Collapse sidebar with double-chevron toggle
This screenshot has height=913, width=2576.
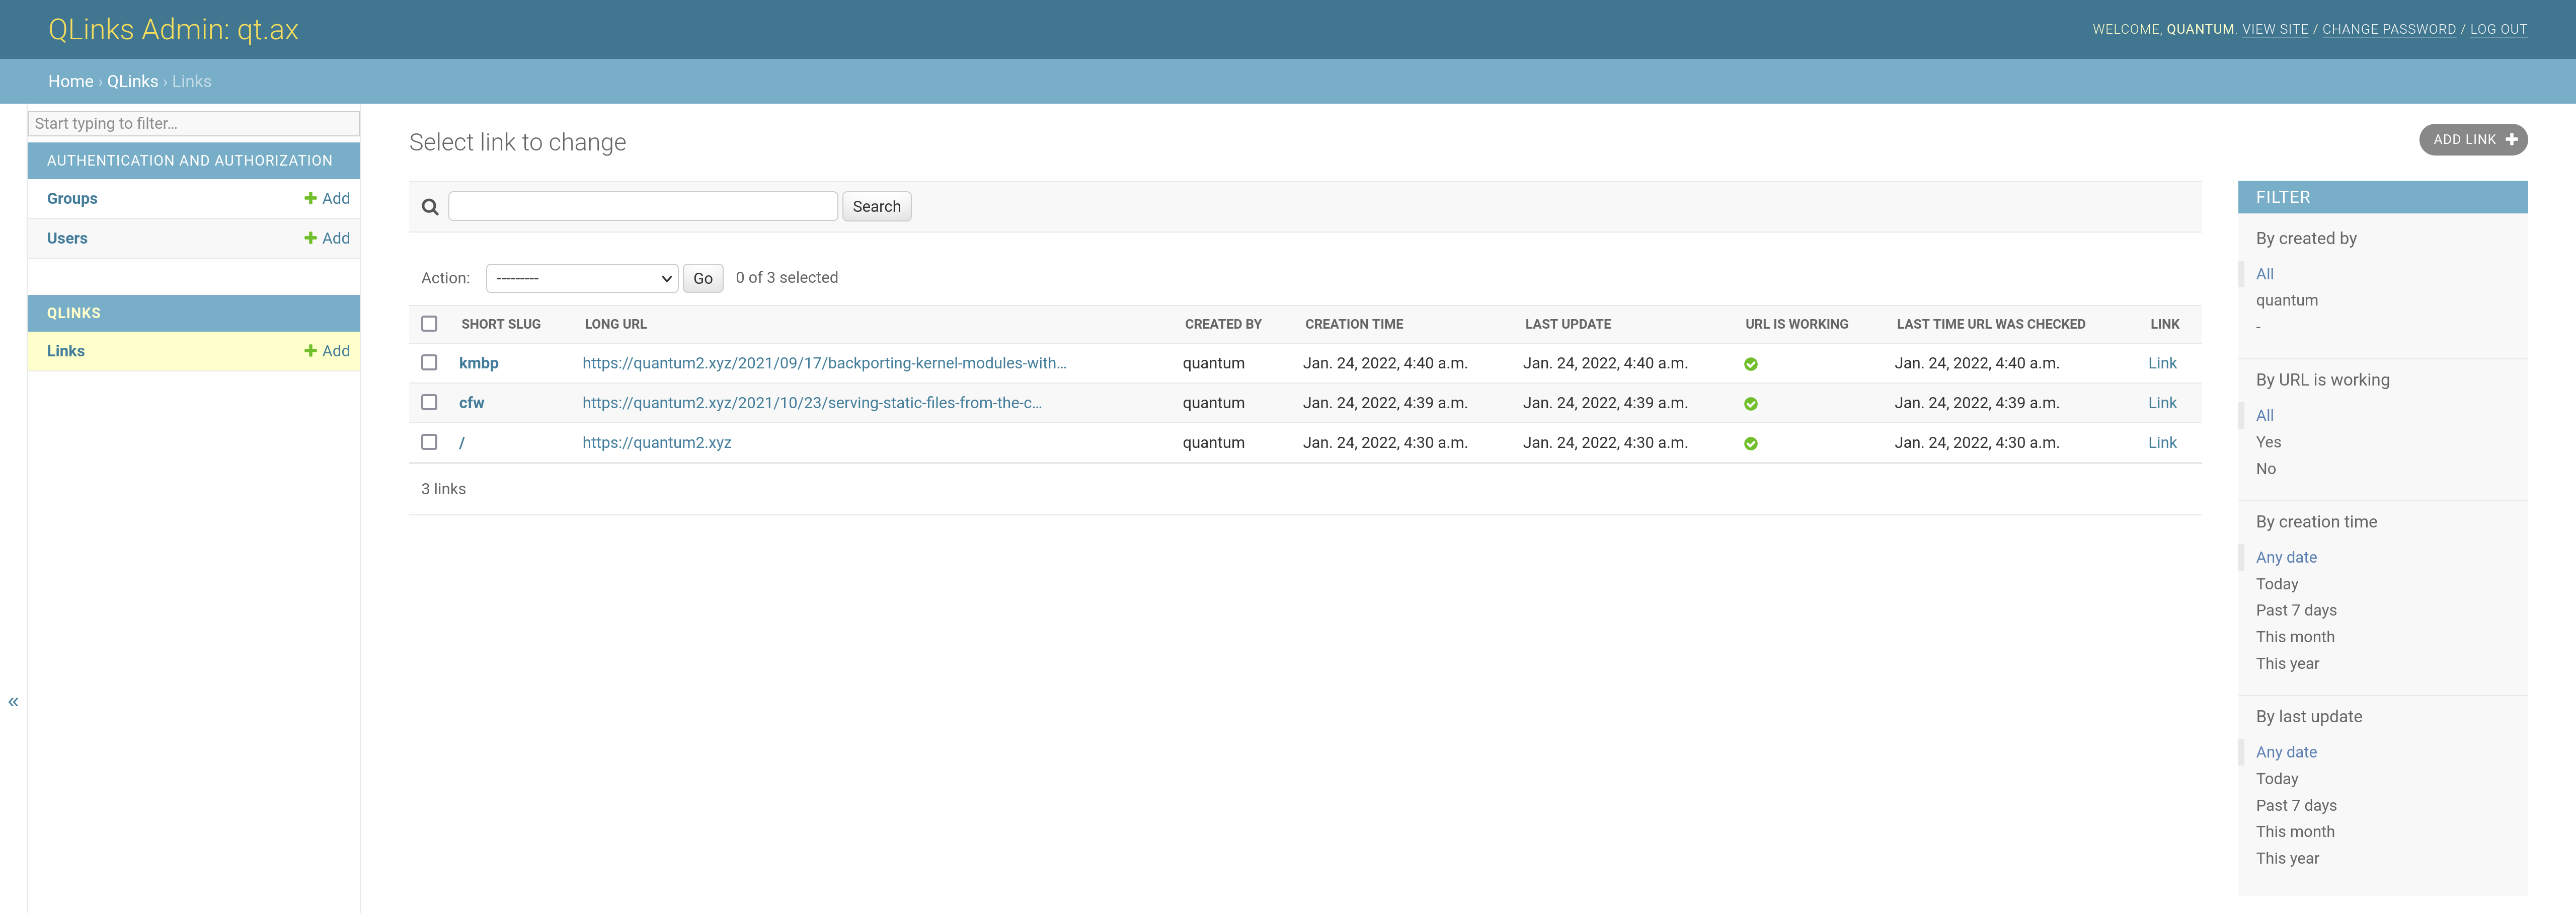coord(13,702)
